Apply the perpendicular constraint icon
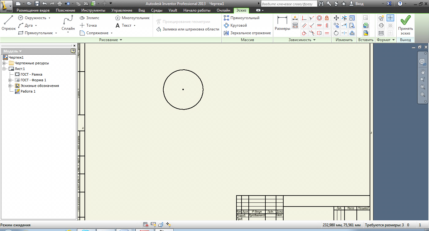The width and height of the screenshot is (429, 231). 312,25
